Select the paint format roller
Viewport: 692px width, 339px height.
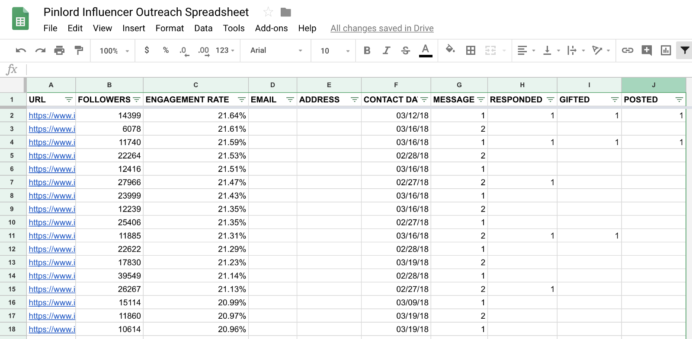pos(79,51)
